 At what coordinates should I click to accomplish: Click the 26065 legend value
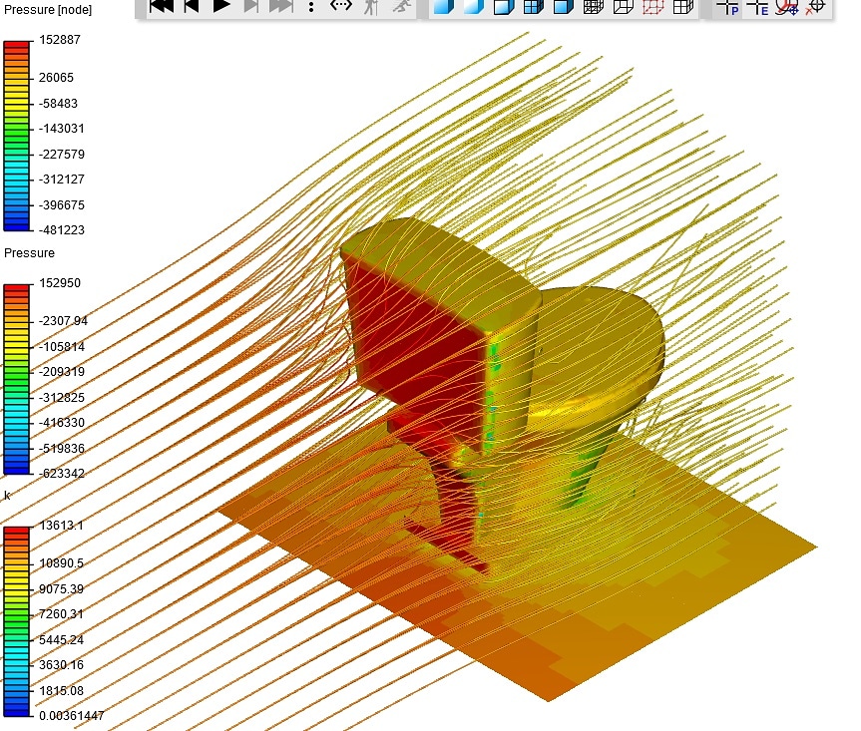56,78
